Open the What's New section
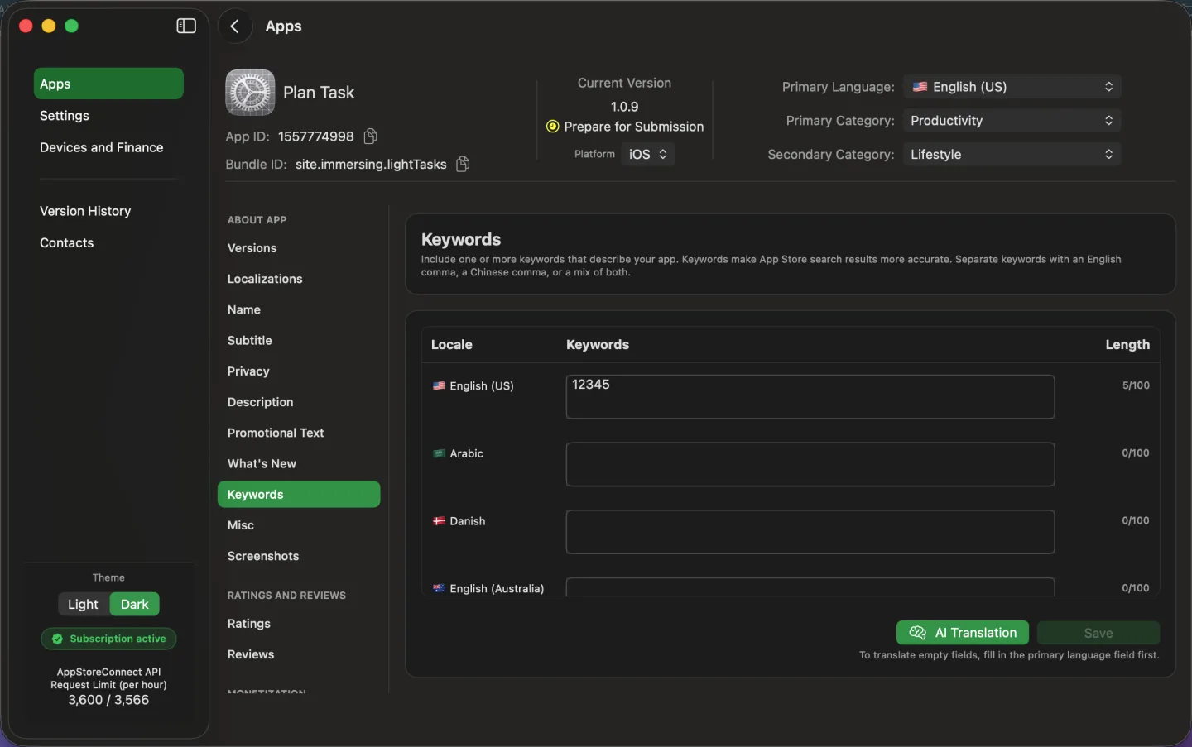 coord(262,463)
